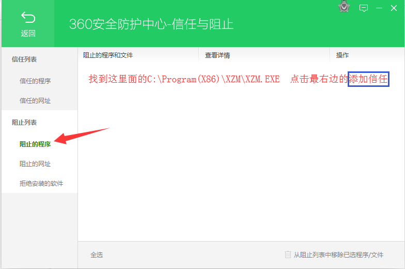Click the trash can icon in the footer

(x=288, y=255)
